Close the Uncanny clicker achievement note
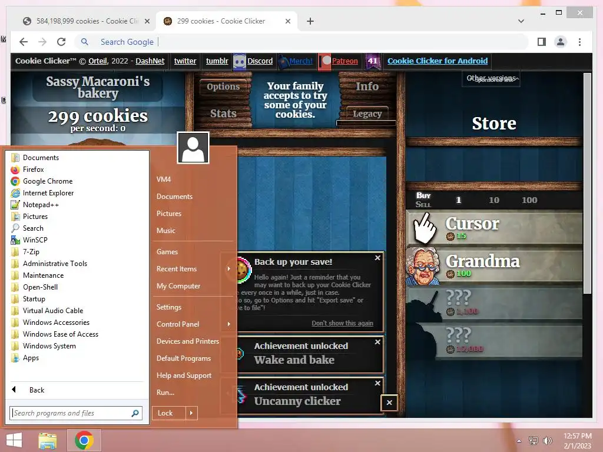The image size is (603, 452). tap(377, 383)
